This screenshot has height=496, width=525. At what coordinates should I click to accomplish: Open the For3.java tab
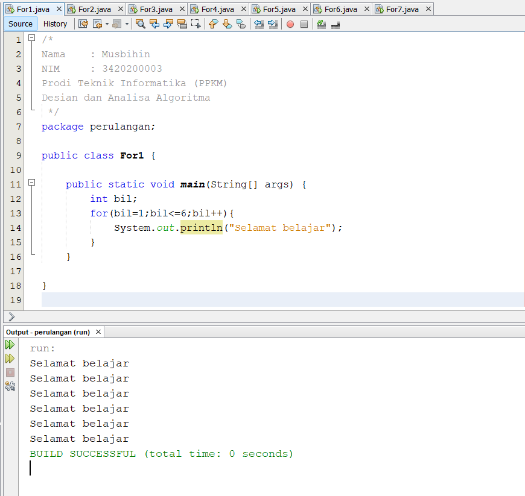156,10
